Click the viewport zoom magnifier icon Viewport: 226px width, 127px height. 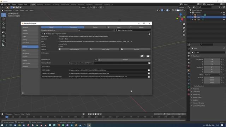pos(184,24)
